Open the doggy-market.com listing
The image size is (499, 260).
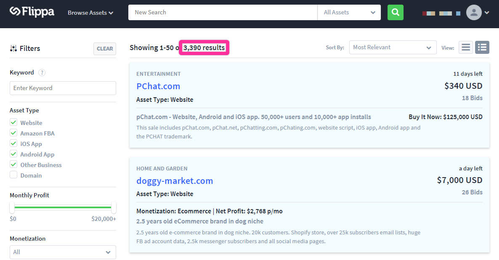pos(175,181)
